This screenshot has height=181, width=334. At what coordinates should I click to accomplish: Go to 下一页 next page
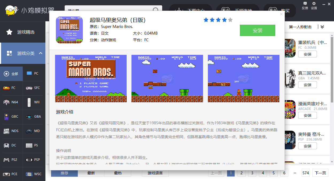point(321,173)
